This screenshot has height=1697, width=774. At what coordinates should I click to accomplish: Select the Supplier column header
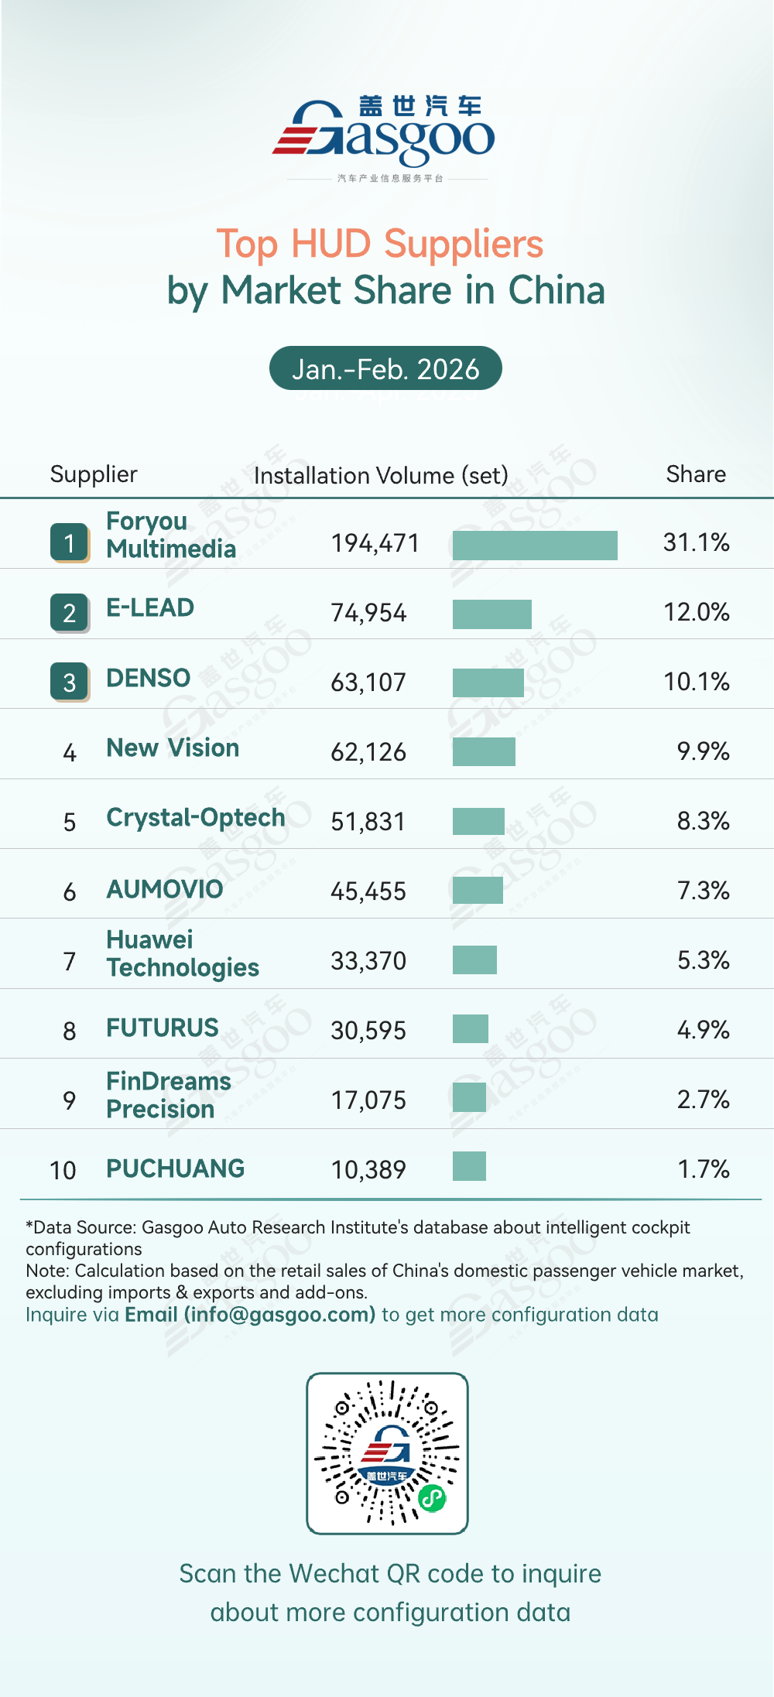[x=94, y=474]
